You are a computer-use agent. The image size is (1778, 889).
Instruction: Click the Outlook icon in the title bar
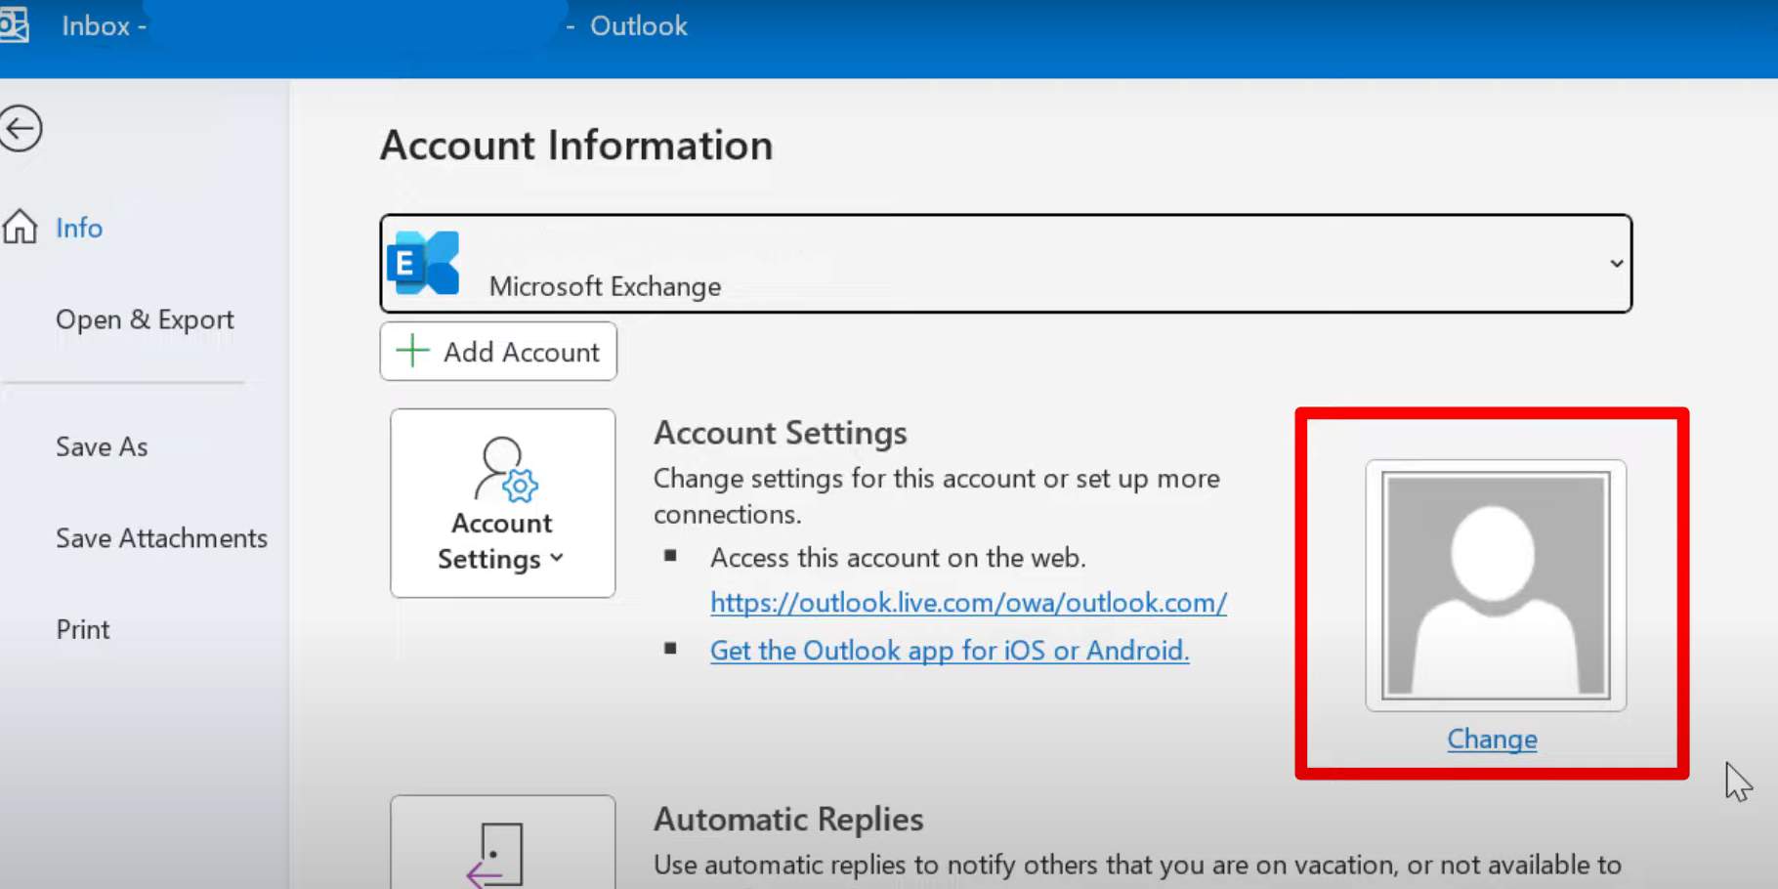[x=15, y=25]
